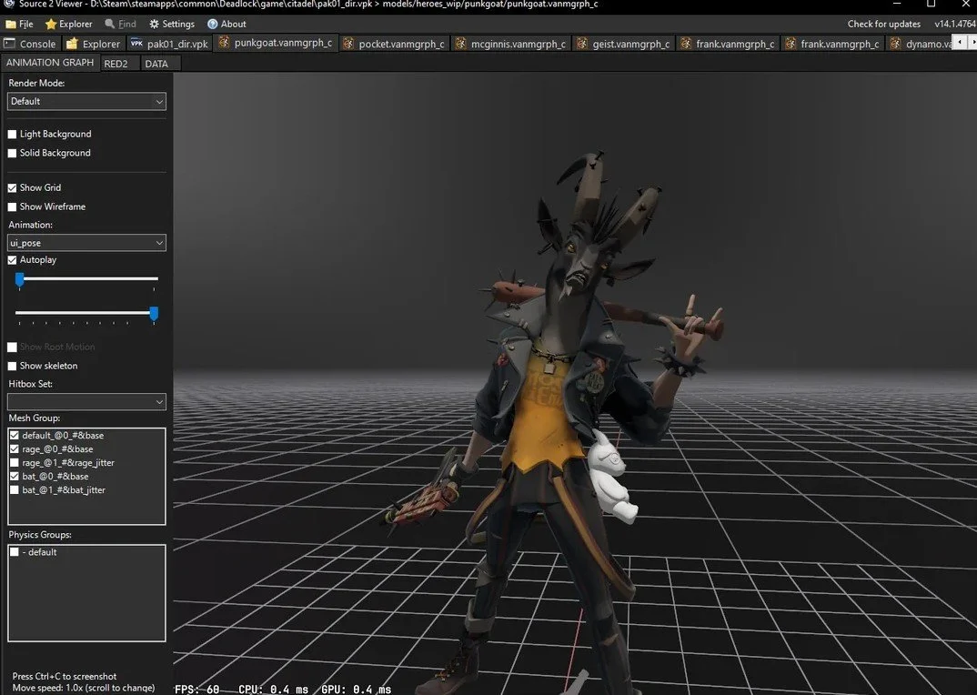Click the VPK icon on pak01_dir tab
Screen dimensions: 977x695
pyautogui.click(x=136, y=44)
